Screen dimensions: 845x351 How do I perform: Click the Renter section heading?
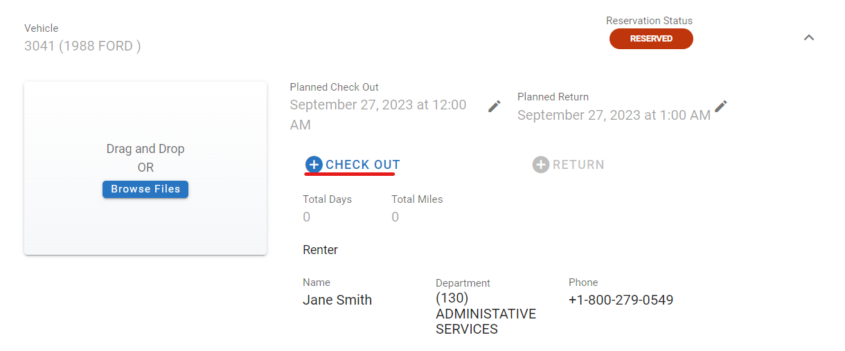(x=320, y=250)
